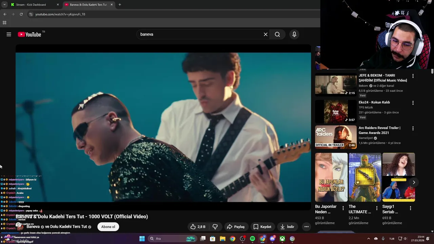Screen dimensions: 434x244
Task: Open options for The ULTIMATE short
Action: [x=377, y=208]
